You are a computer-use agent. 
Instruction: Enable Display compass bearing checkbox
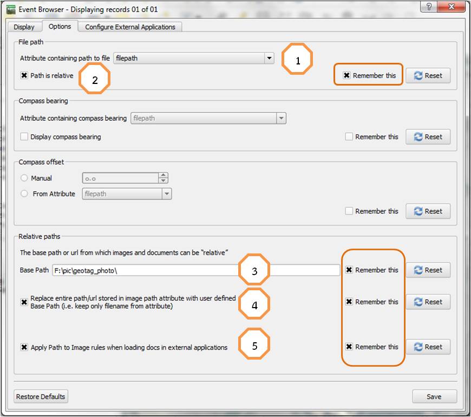click(x=24, y=136)
